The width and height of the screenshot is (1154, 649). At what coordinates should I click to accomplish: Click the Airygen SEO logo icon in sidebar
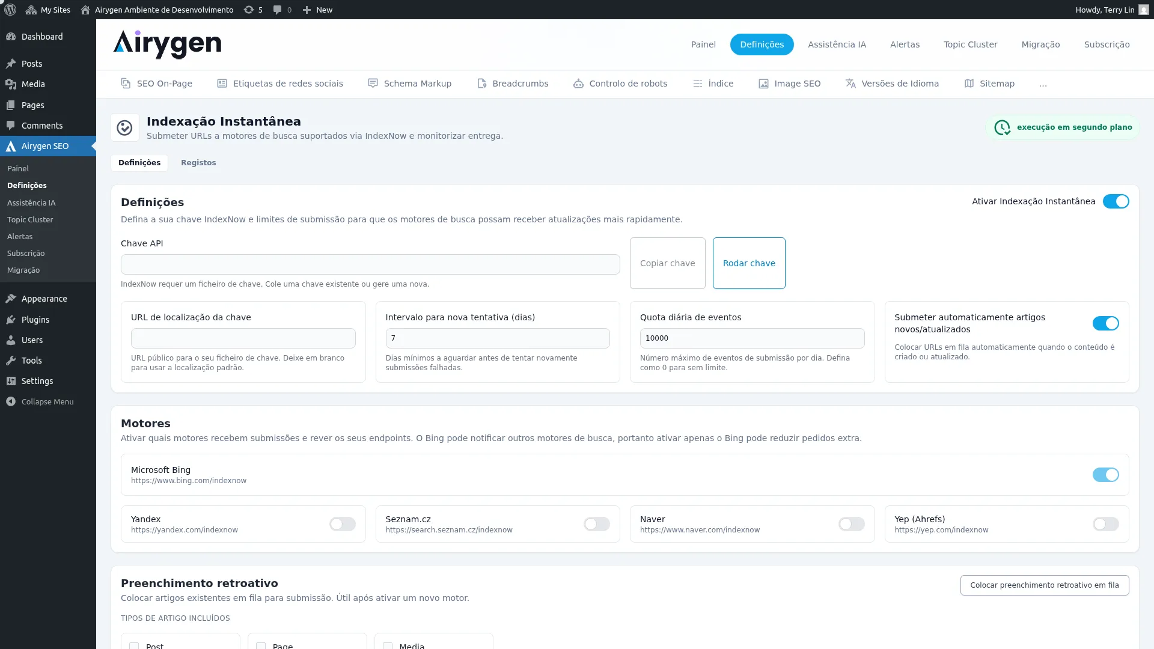click(x=11, y=146)
